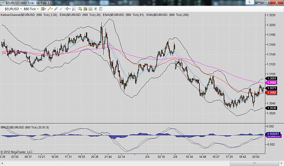Click the scrollbar left arrow

(x=2, y=163)
